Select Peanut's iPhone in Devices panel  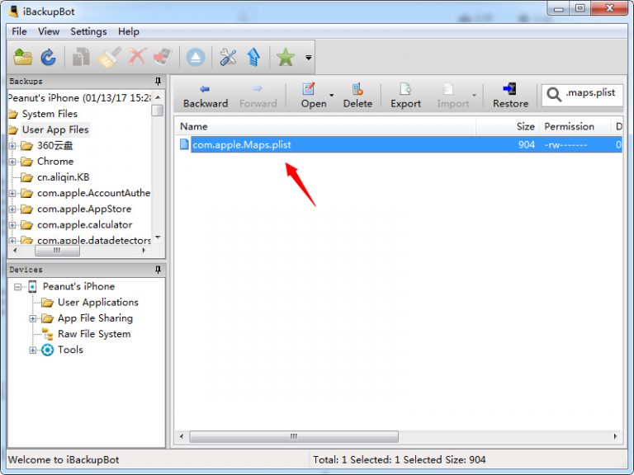(x=79, y=286)
